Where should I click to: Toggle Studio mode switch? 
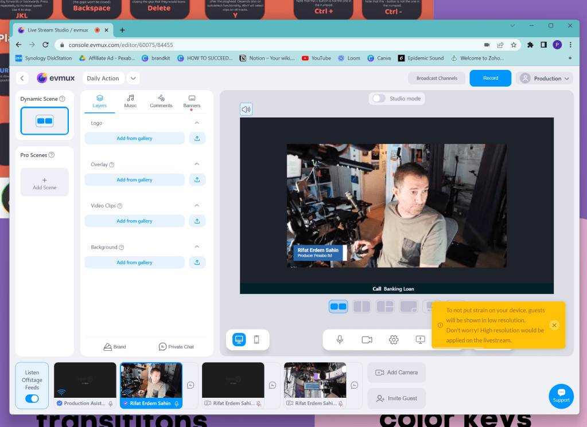click(379, 99)
